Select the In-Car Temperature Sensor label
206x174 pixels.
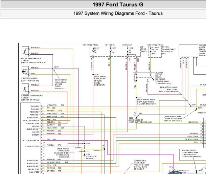(x=33, y=60)
